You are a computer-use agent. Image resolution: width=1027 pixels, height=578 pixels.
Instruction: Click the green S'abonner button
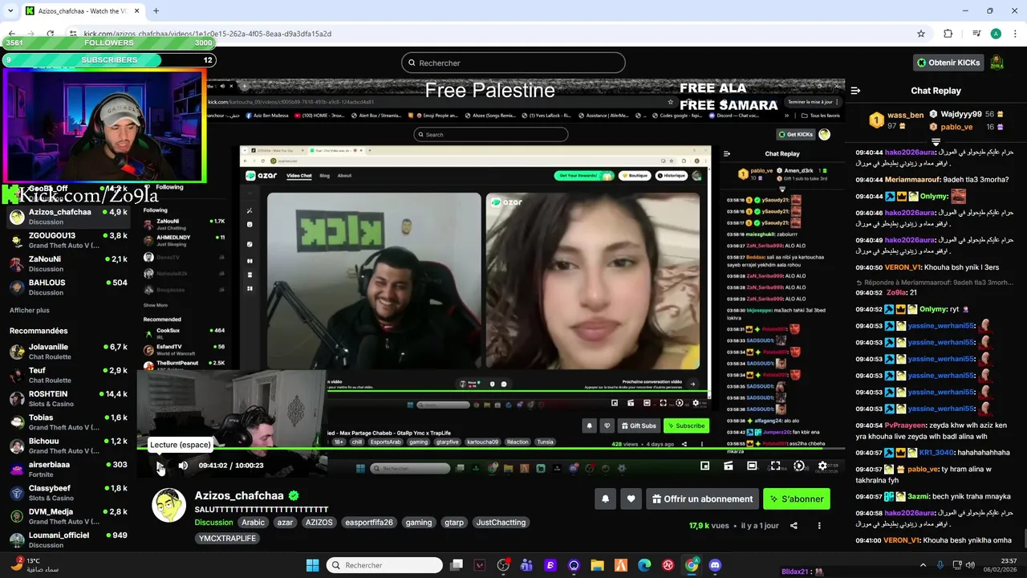[x=796, y=499]
